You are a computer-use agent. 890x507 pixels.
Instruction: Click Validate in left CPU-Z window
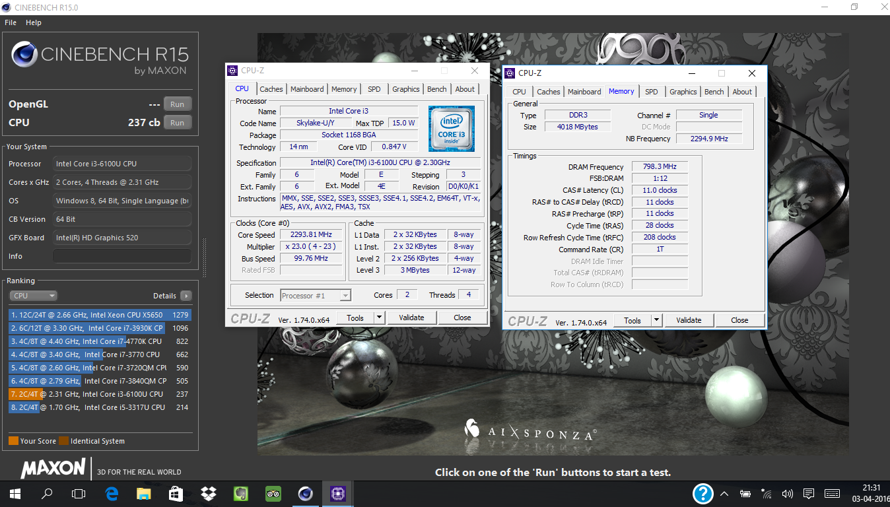(411, 318)
